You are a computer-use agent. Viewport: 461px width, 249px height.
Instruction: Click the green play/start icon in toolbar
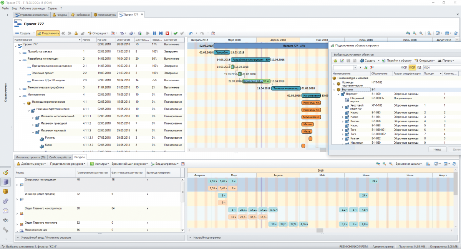[x=148, y=33]
